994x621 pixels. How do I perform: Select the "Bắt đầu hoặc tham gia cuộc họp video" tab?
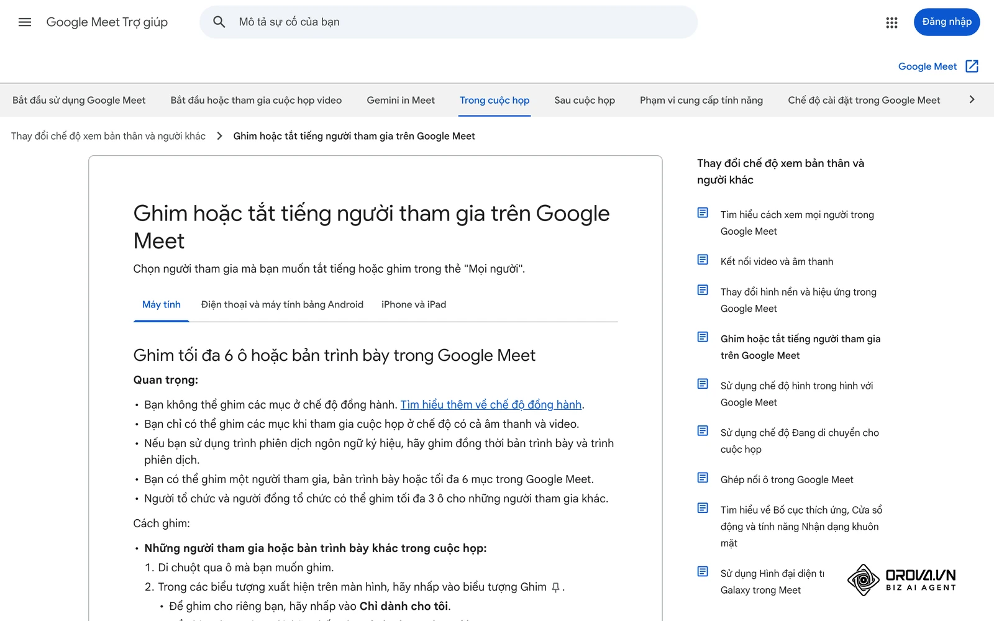[256, 100]
